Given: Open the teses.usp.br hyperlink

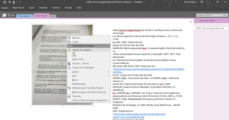Looking at the screenshot, I should [148, 69].
